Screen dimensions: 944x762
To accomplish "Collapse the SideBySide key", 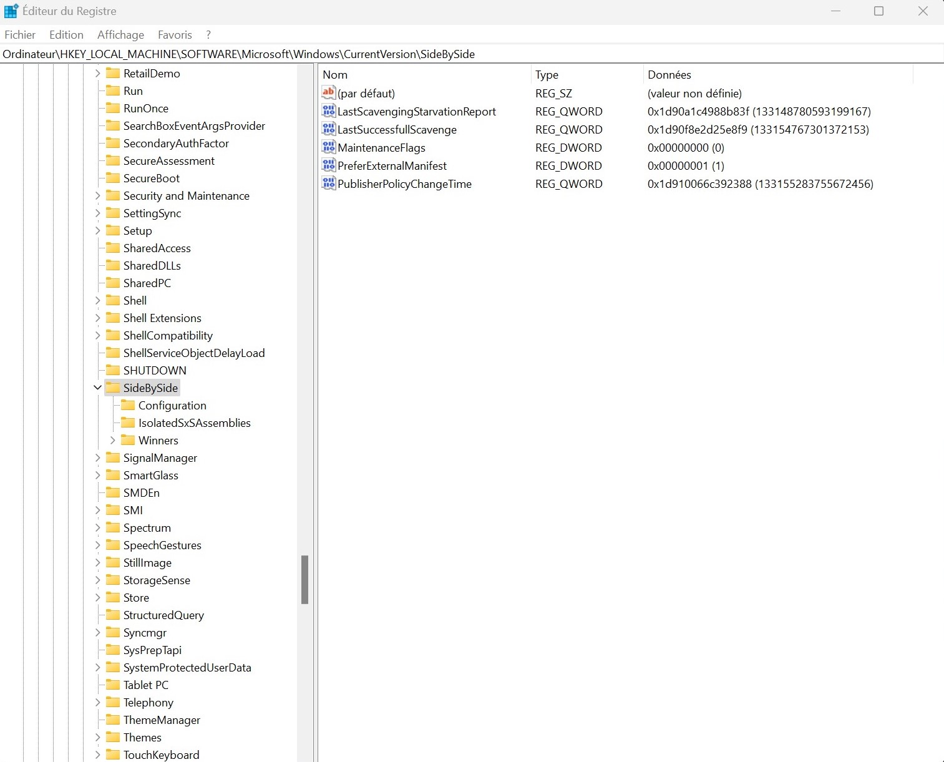I will point(97,388).
